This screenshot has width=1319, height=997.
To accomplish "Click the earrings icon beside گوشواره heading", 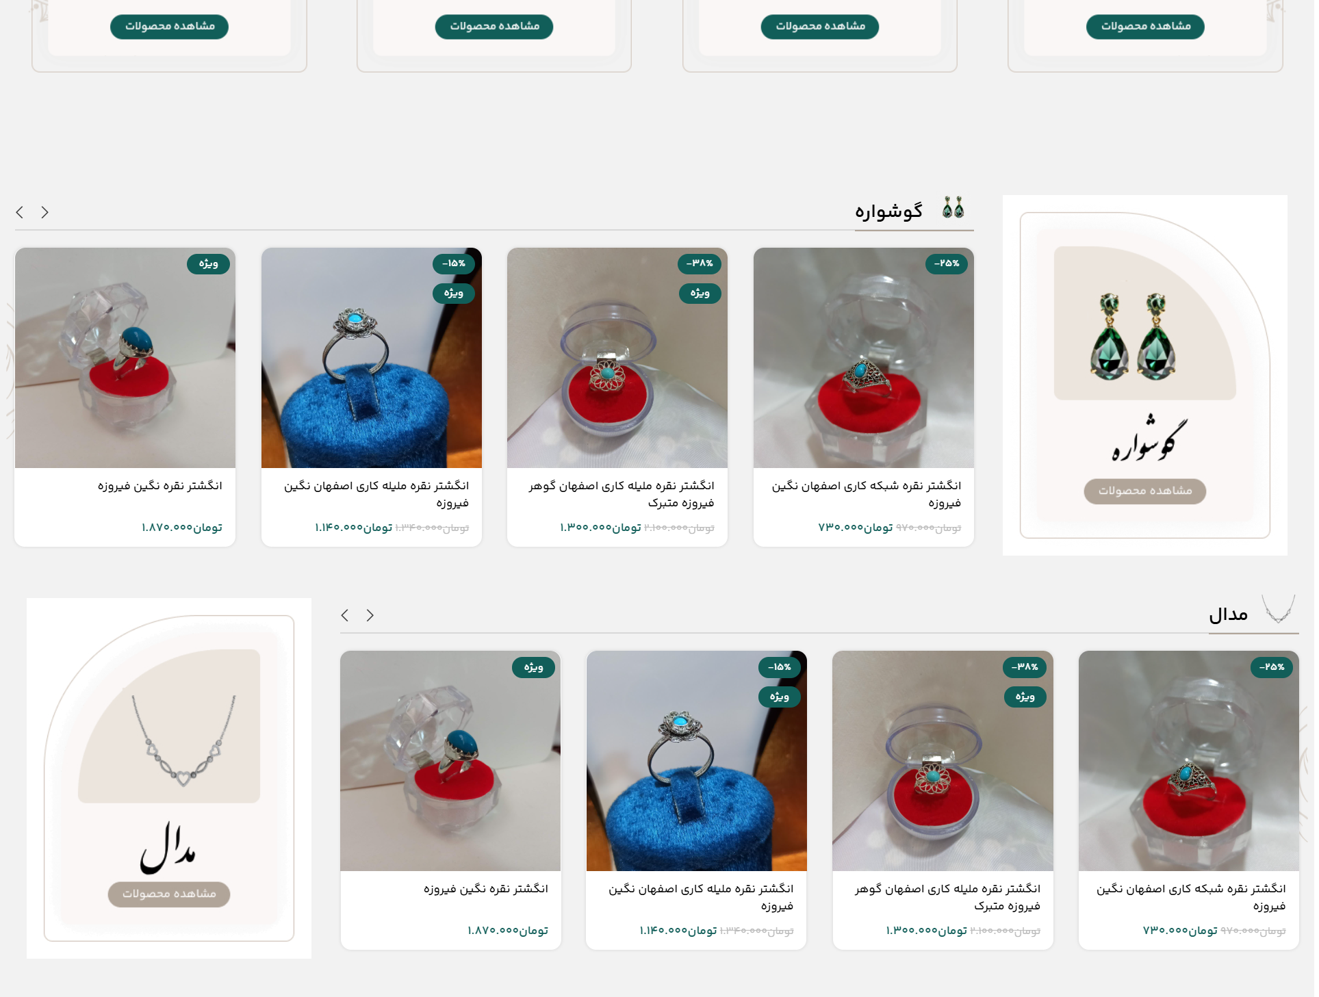I will tap(953, 208).
